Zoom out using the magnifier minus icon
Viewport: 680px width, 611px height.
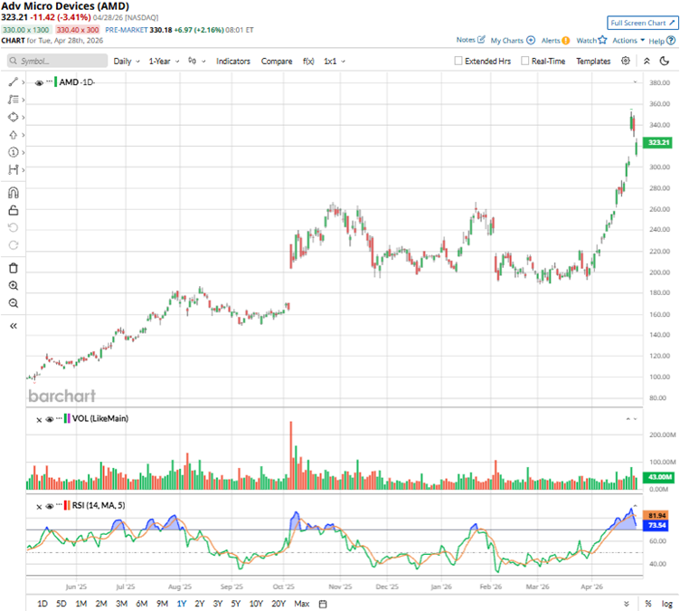(x=13, y=303)
